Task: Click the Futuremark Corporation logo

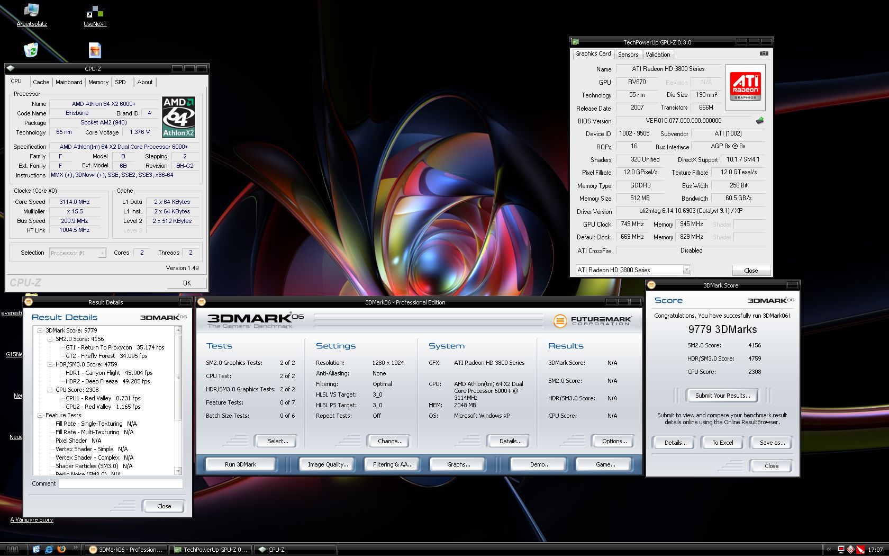Action: pos(592,320)
